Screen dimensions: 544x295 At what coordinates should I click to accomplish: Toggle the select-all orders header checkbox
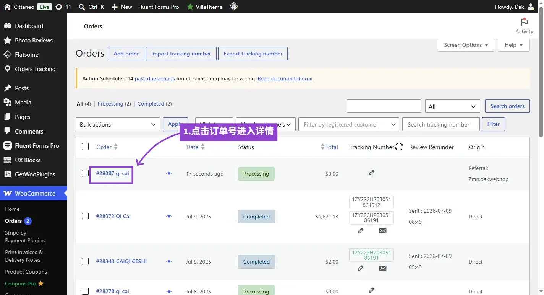(x=85, y=147)
